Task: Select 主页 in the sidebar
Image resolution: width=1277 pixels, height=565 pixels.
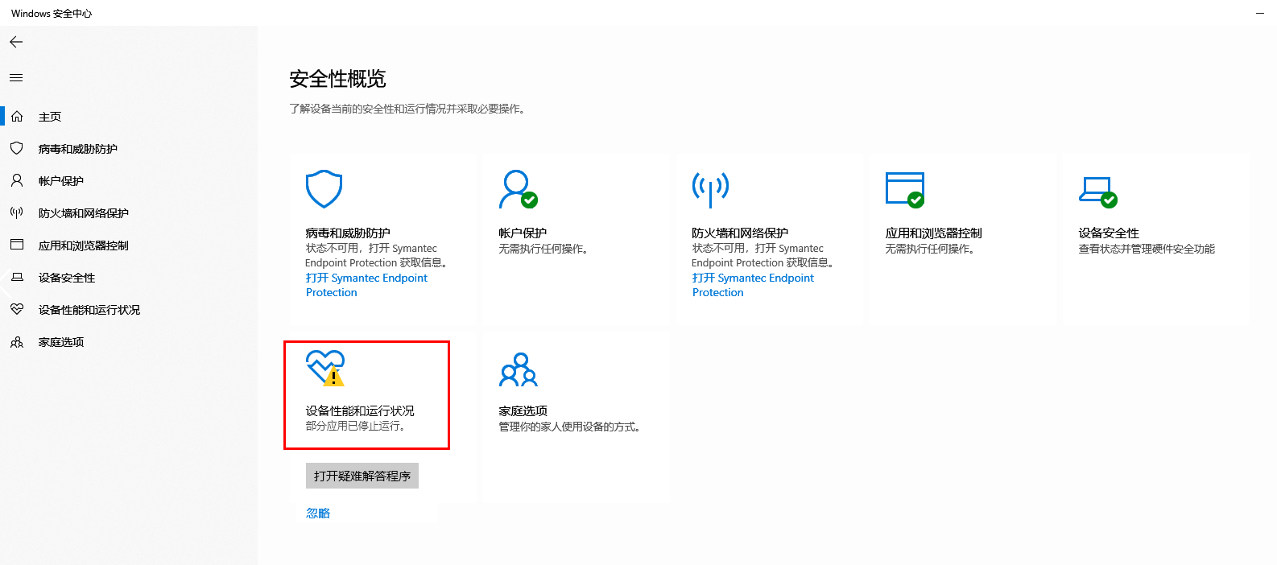Action: click(50, 117)
